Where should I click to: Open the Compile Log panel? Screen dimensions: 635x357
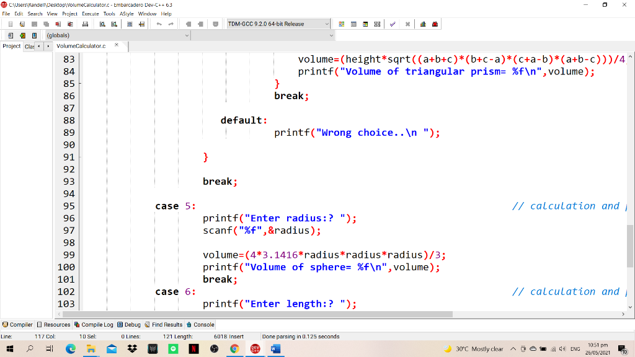click(94, 324)
